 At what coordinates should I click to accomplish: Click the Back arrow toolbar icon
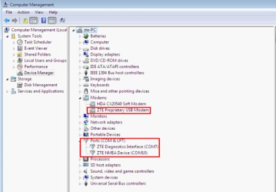pos(7,20)
